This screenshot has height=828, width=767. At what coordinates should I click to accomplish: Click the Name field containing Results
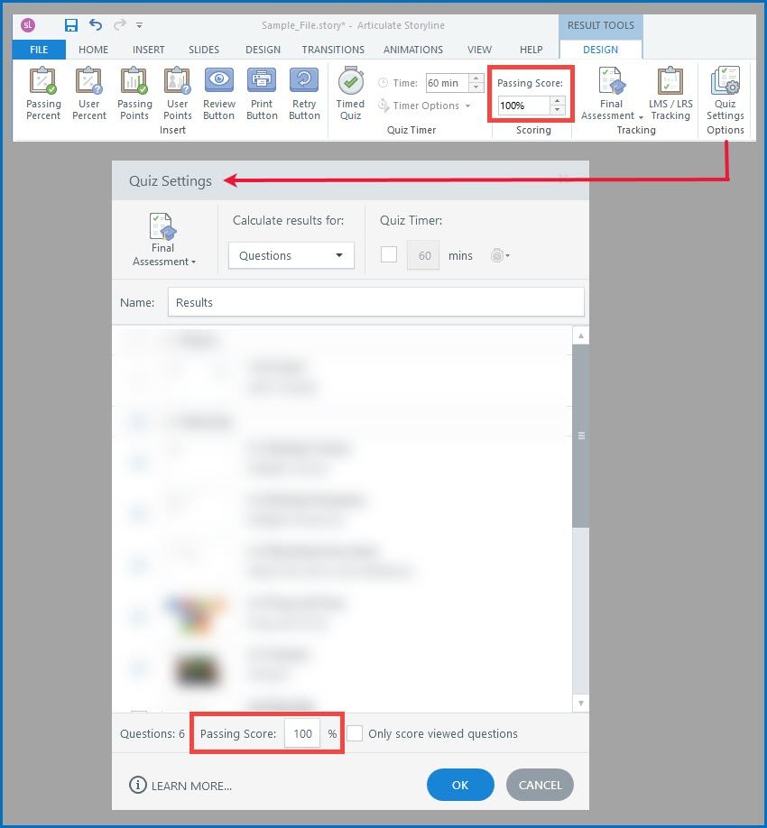(376, 302)
